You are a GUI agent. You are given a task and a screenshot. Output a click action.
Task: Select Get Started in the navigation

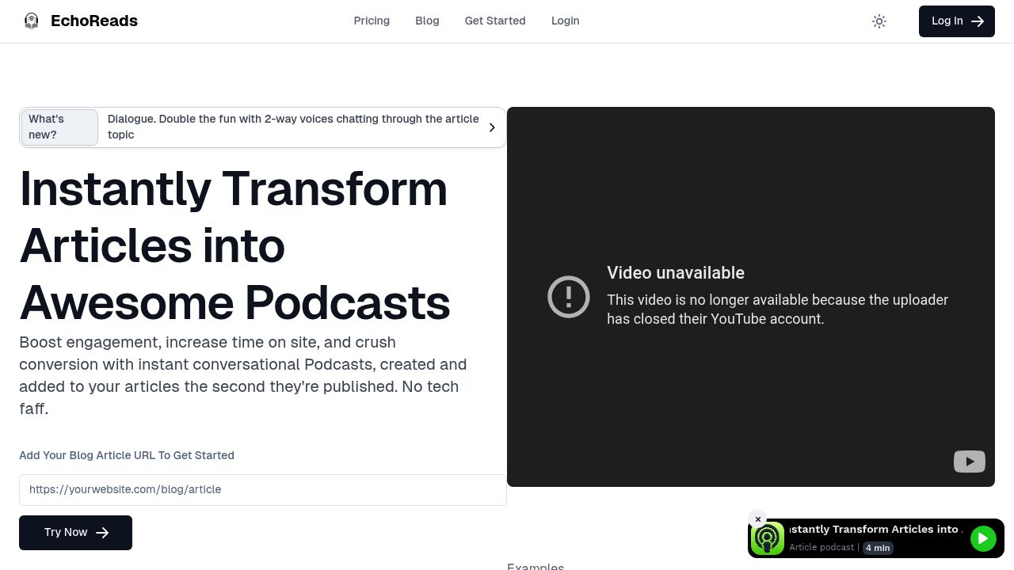click(x=495, y=21)
